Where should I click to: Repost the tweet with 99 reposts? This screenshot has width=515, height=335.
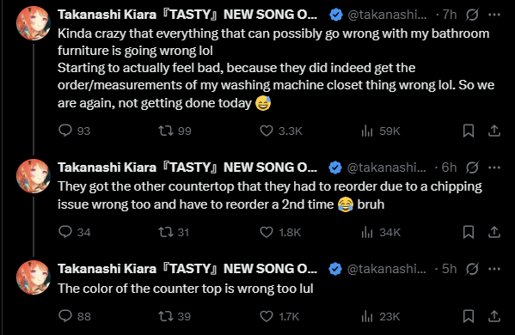166,131
